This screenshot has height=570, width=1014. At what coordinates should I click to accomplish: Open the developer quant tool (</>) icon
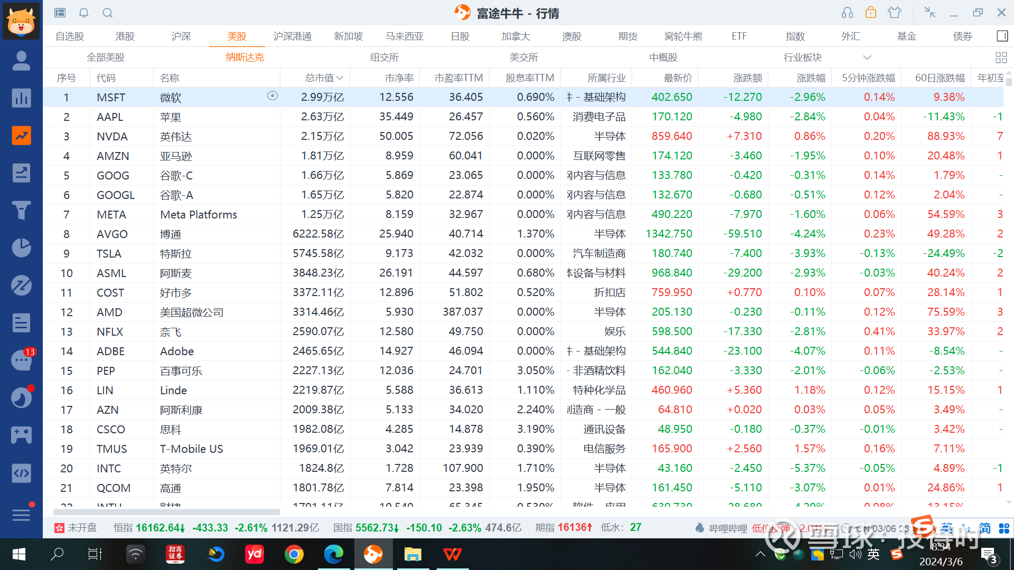(x=21, y=473)
